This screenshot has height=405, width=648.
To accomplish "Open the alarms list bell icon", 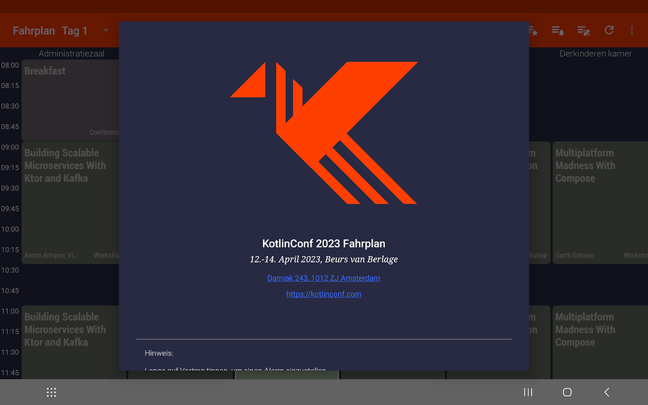I will [x=557, y=30].
